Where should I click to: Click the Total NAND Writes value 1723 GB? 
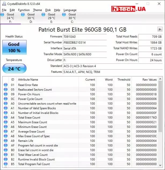point(151,48)
